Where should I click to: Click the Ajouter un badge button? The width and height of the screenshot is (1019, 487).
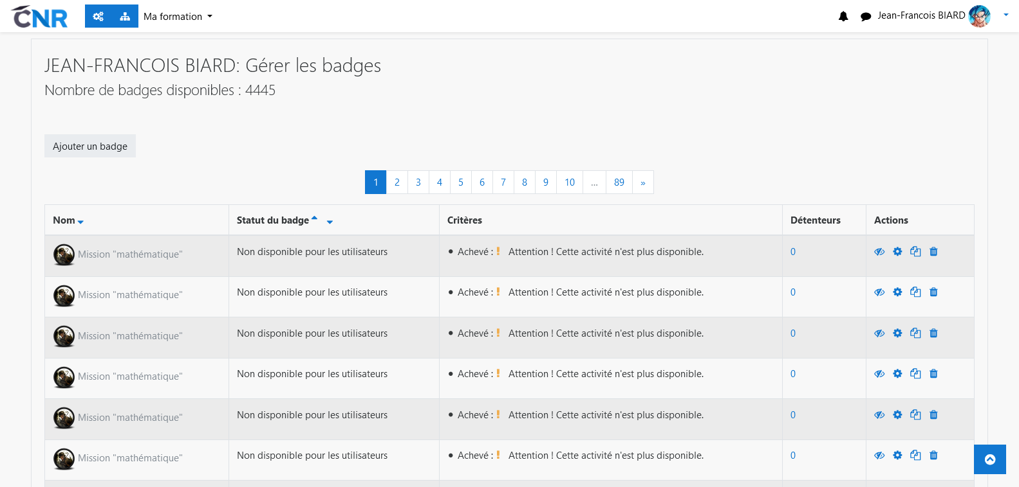(x=90, y=146)
